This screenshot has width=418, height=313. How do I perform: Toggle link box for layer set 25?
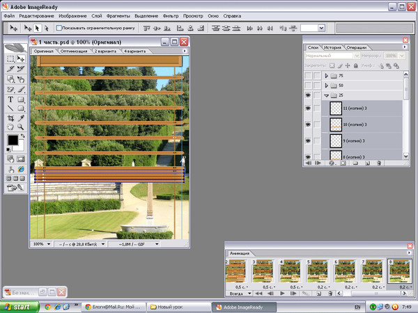click(317, 95)
